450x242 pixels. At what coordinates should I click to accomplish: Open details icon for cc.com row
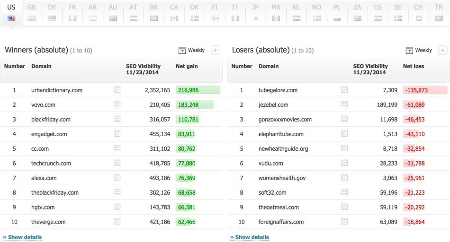click(x=117, y=148)
